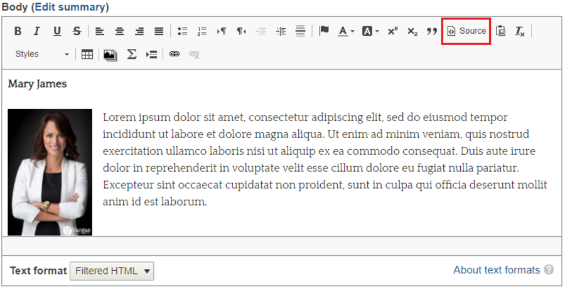The width and height of the screenshot is (565, 289).
Task: Insert a numbered list
Action: point(202,31)
